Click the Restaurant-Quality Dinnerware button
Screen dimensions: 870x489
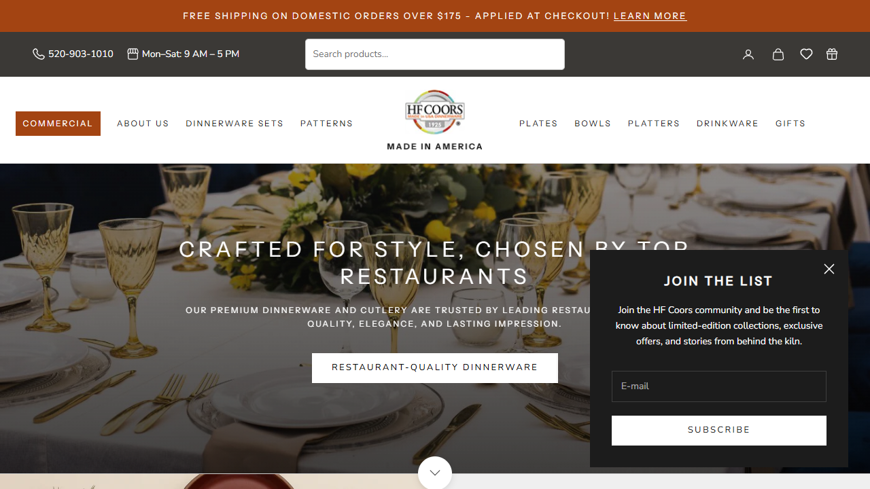(435, 368)
